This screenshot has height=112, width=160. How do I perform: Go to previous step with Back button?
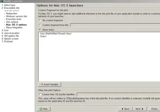click(125, 109)
